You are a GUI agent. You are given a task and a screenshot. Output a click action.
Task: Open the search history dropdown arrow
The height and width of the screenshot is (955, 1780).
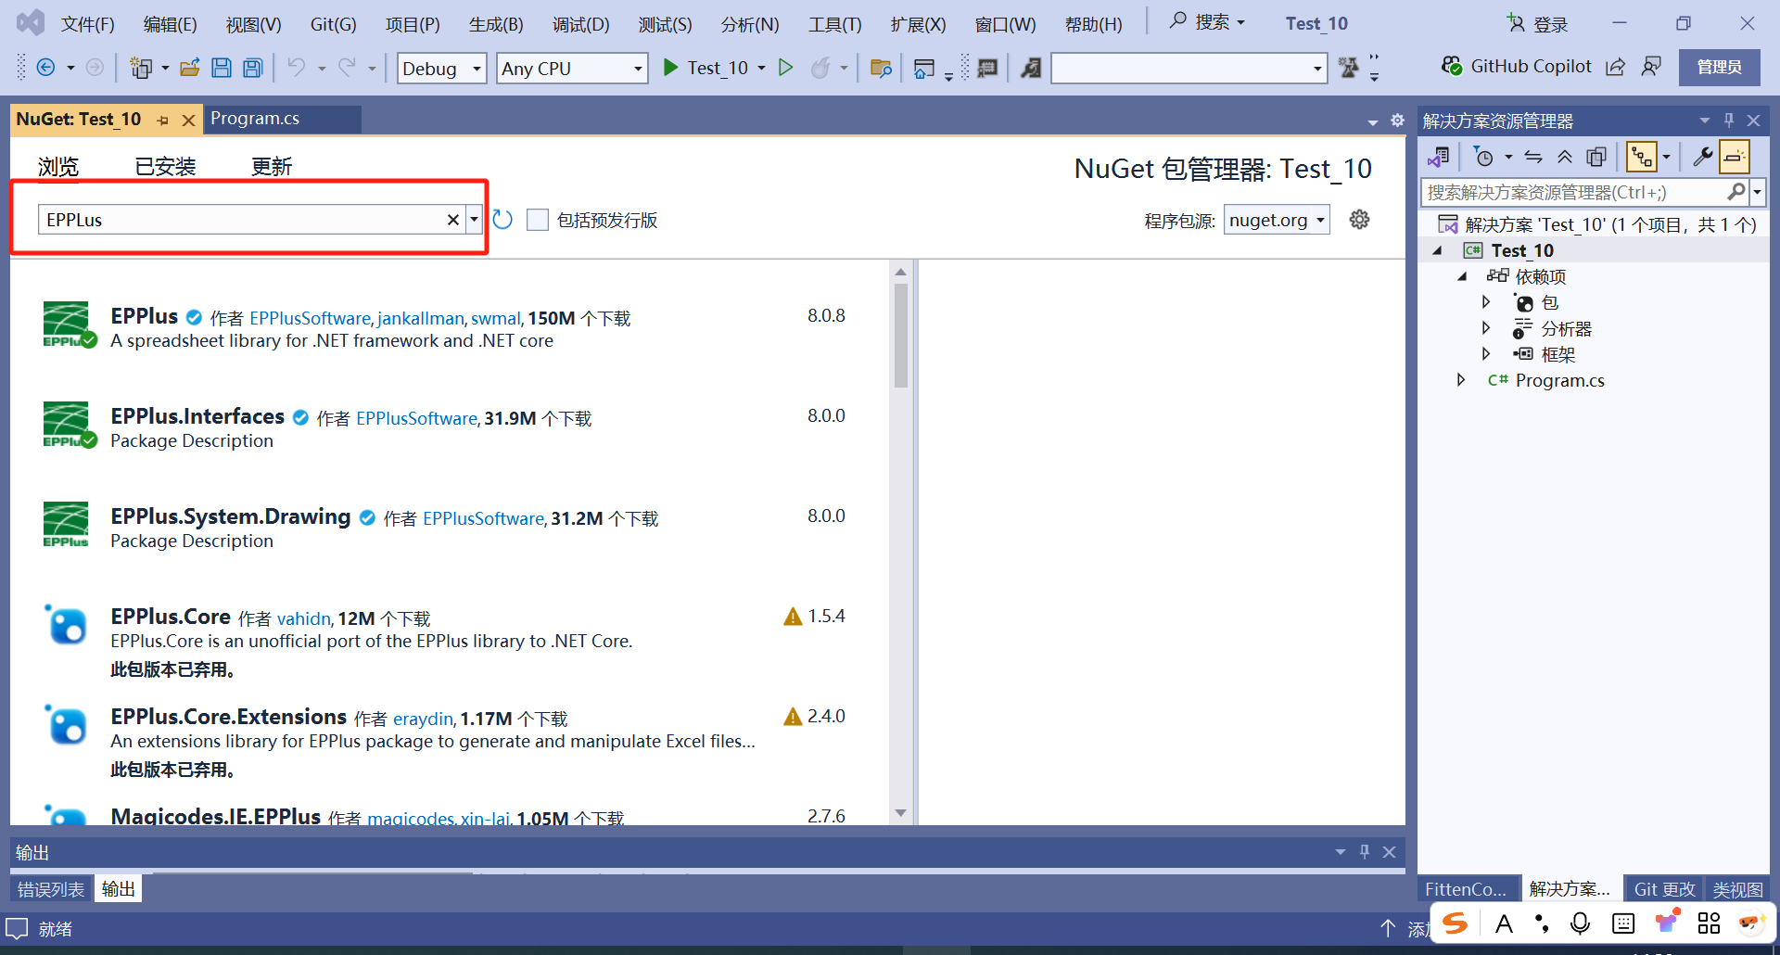click(x=474, y=220)
